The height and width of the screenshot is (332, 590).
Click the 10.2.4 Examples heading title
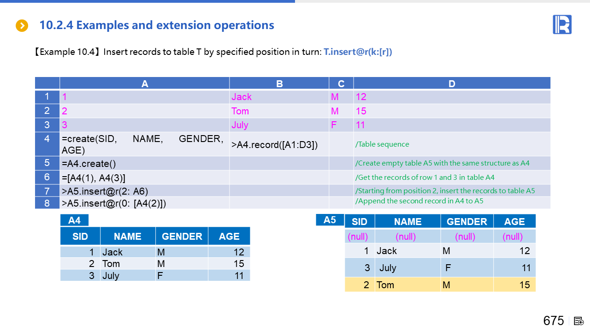157,25
